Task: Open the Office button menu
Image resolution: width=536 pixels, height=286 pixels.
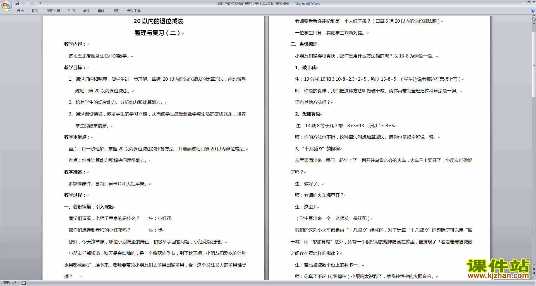Action: pos(6,6)
